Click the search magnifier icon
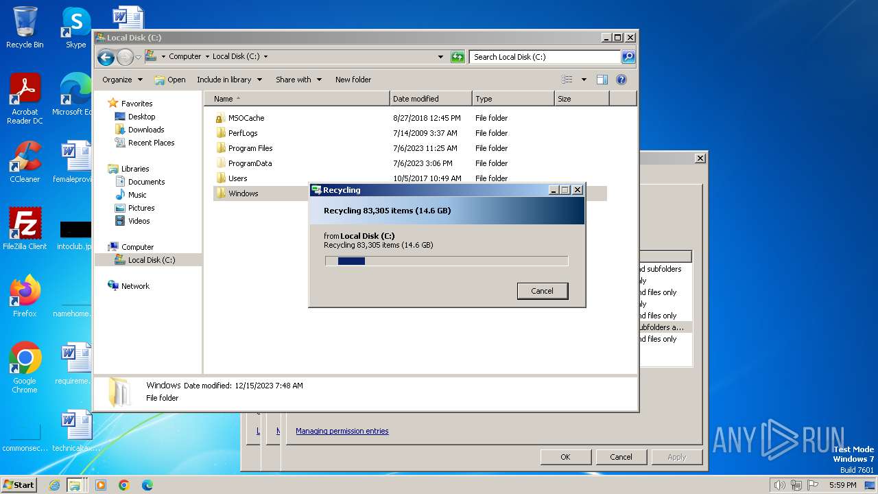This screenshot has width=878, height=494. (628, 57)
